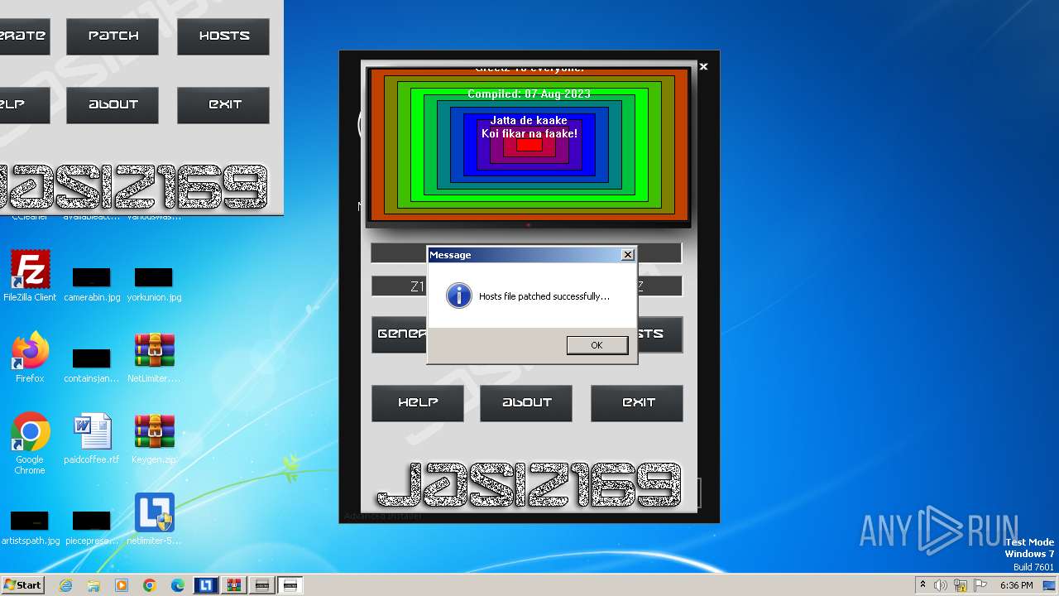Open Google Chrome desktop icon
The height and width of the screenshot is (596, 1059).
[x=30, y=444]
